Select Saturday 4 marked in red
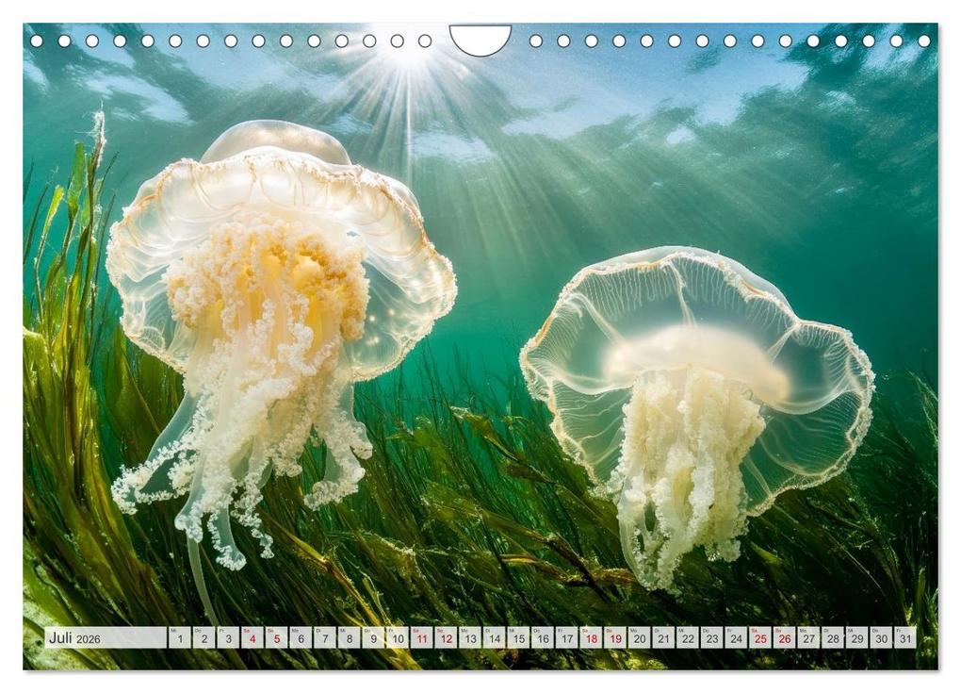Viewport: 961px width, 693px height. (x=252, y=638)
